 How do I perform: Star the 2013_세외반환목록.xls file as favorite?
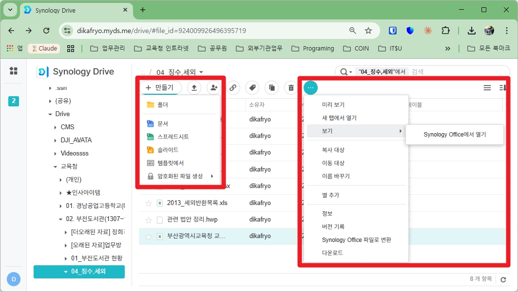pyautogui.click(x=148, y=203)
